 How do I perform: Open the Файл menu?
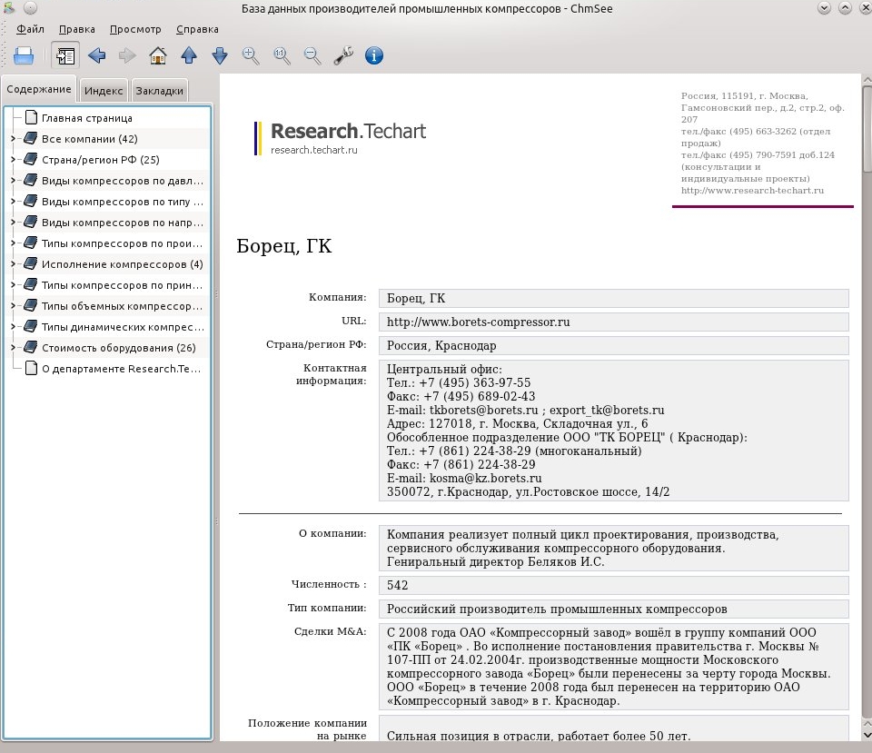[30, 29]
